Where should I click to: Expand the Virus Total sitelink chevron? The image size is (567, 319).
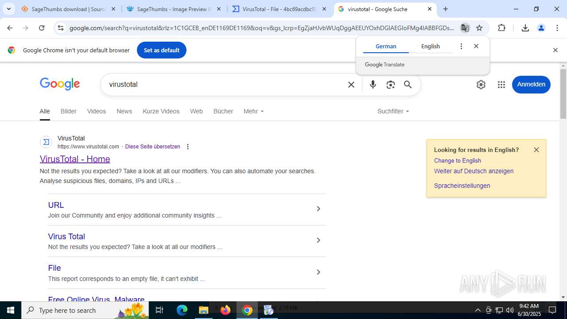318,240
